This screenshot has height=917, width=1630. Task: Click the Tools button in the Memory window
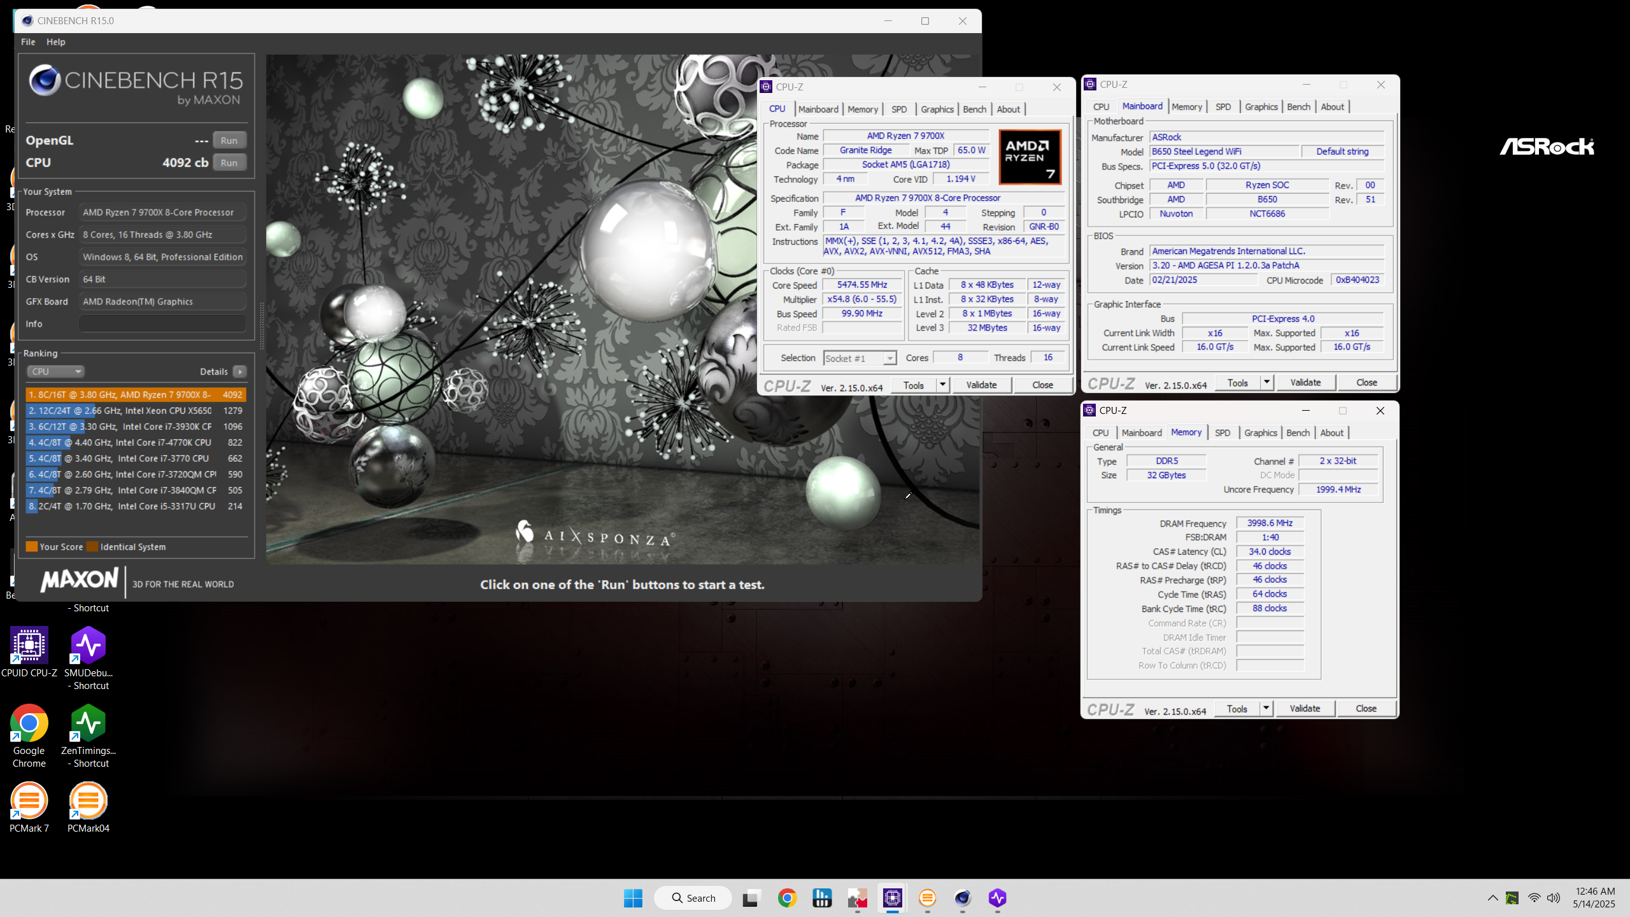[1237, 708]
